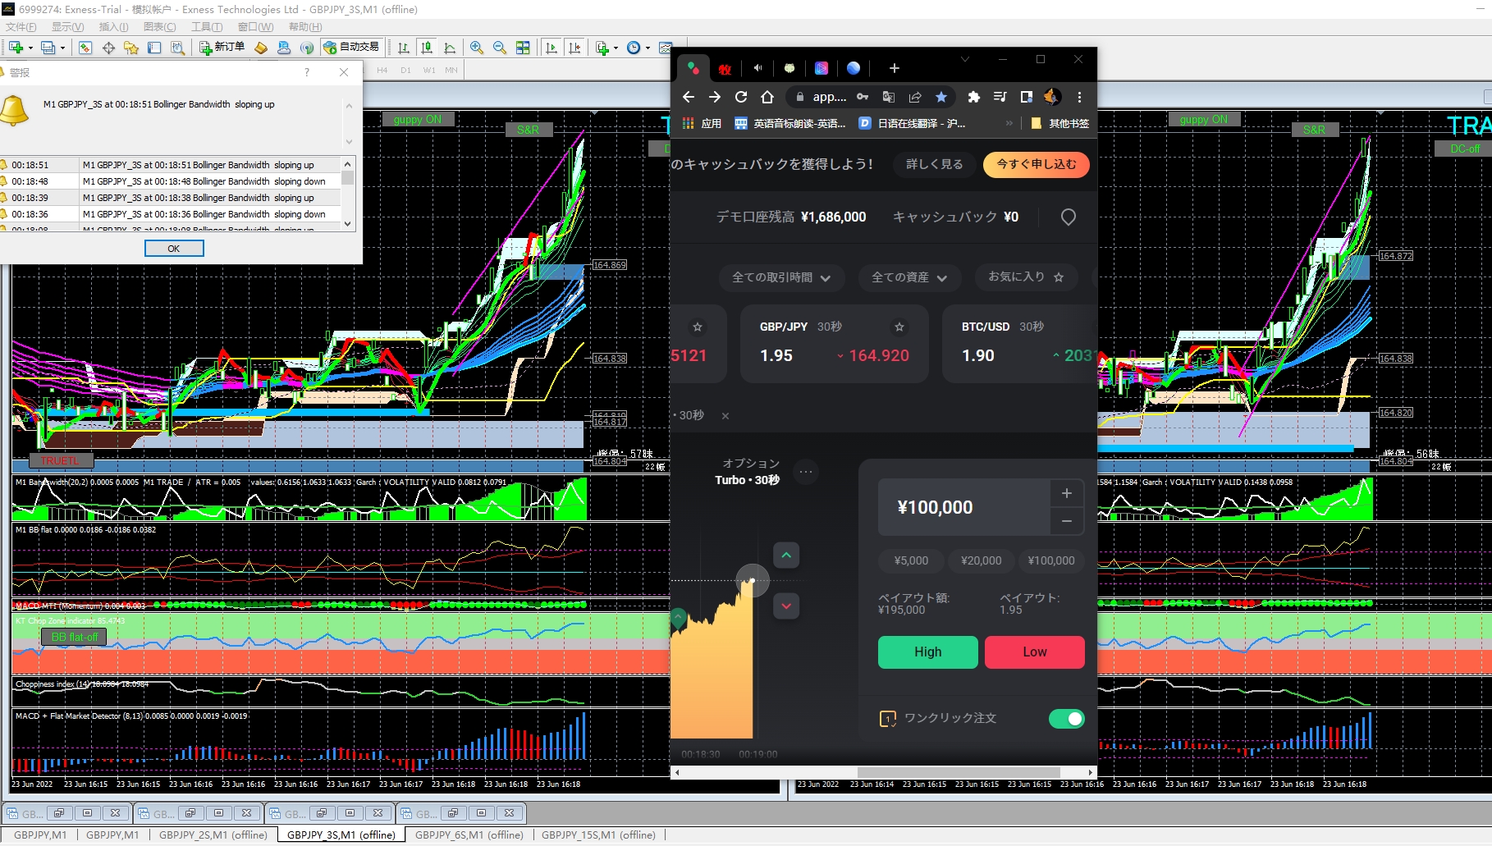Switch to the GBPJPY_6S,M1 (offline) chart tab

(469, 835)
